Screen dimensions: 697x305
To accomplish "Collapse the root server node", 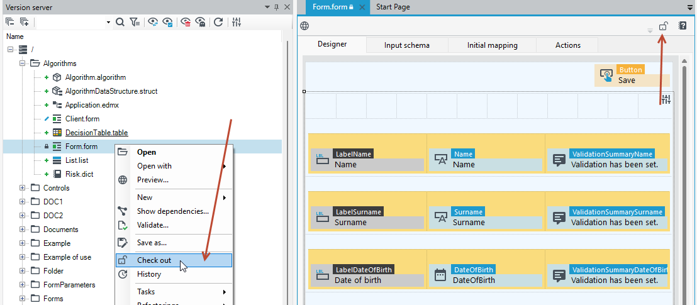I will click(x=11, y=50).
